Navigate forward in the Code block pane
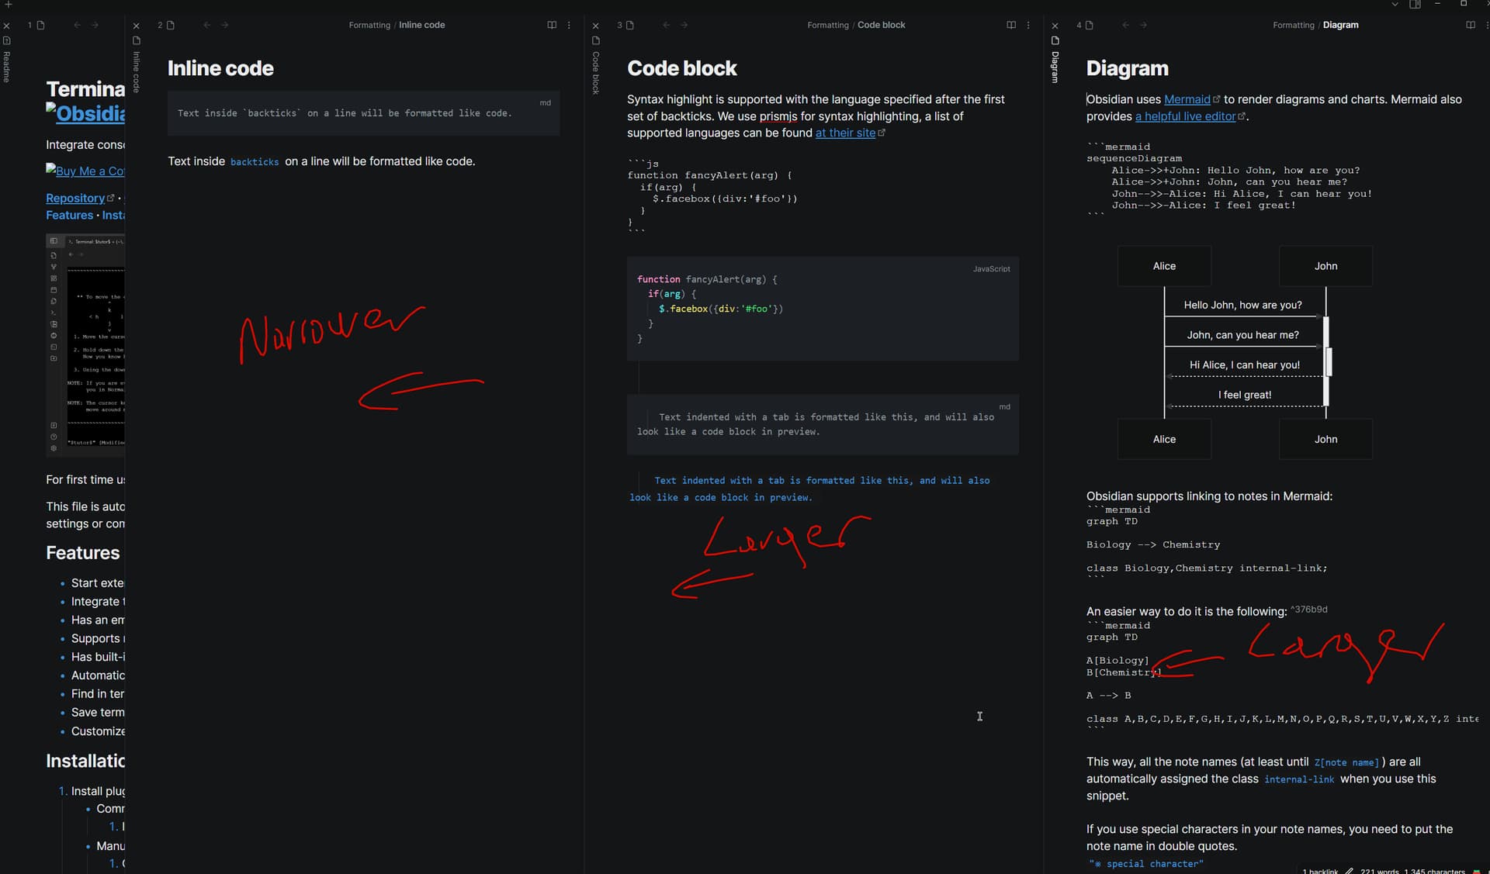 click(x=684, y=25)
